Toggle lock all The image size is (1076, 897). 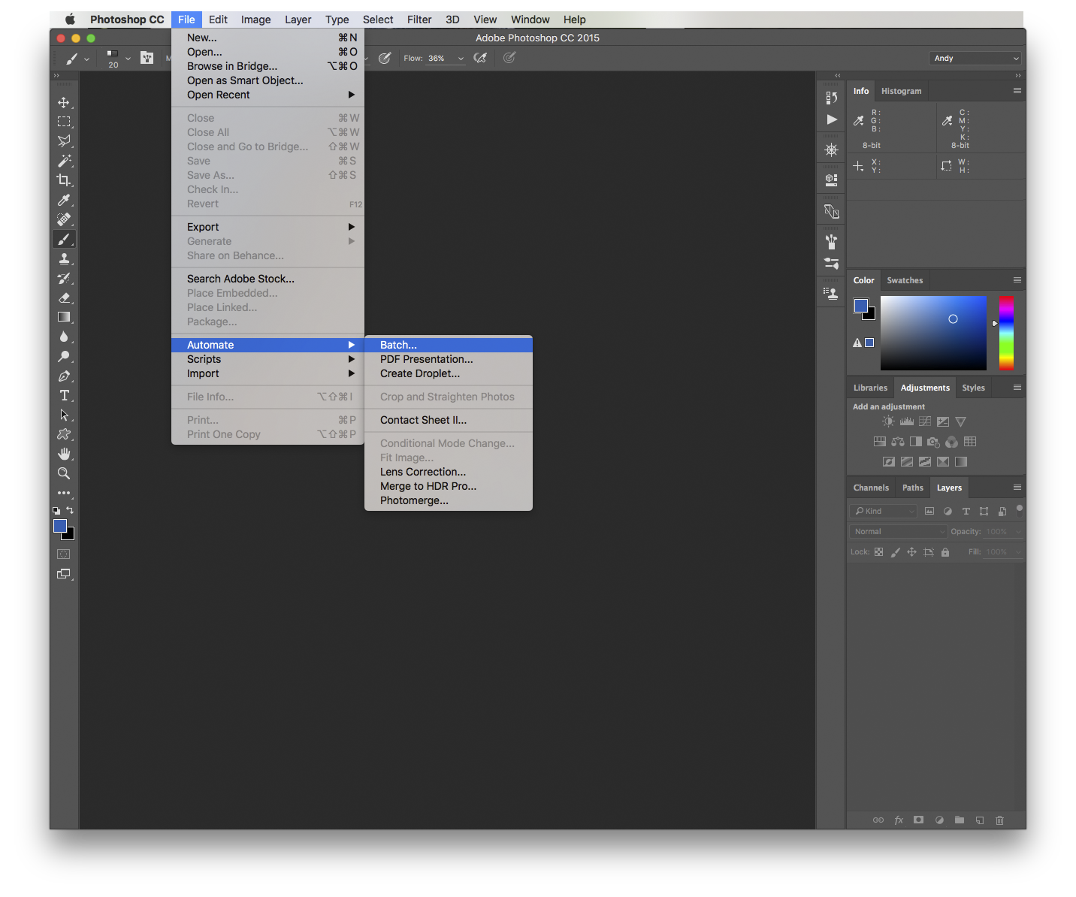click(x=945, y=552)
